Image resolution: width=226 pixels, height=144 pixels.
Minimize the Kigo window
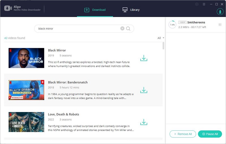click(x=211, y=4)
